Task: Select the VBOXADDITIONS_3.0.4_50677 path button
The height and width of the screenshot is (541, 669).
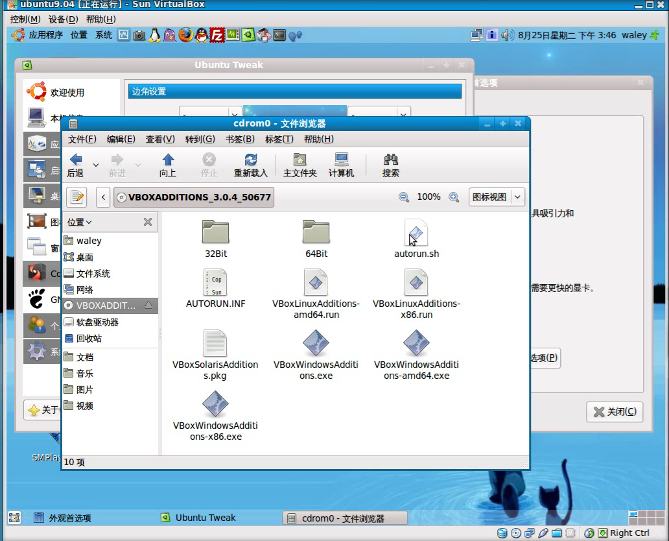Action: (194, 197)
